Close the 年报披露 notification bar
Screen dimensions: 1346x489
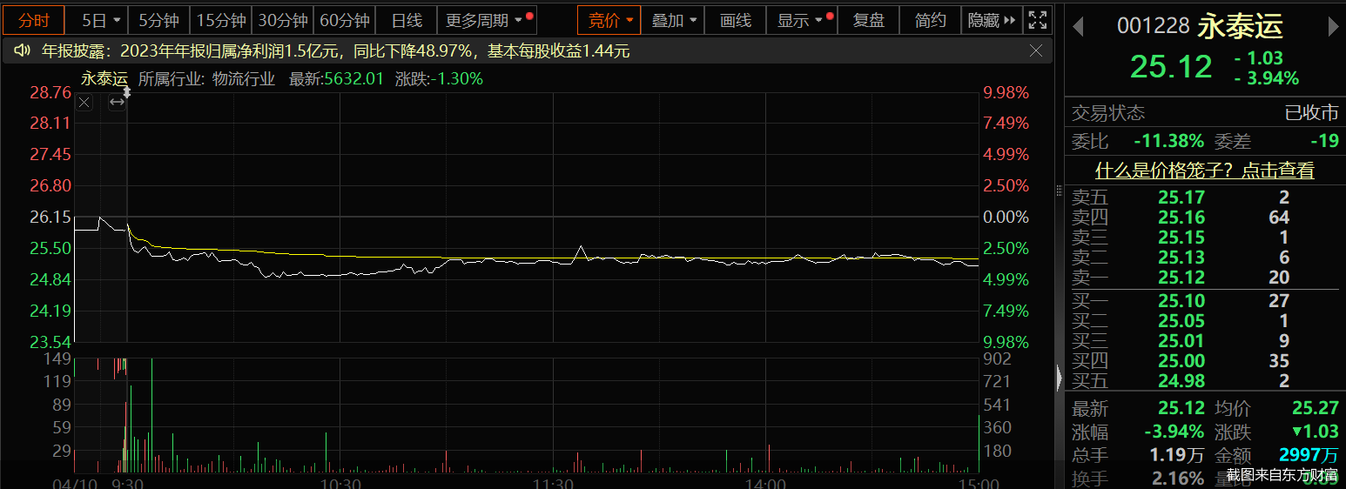1036,51
